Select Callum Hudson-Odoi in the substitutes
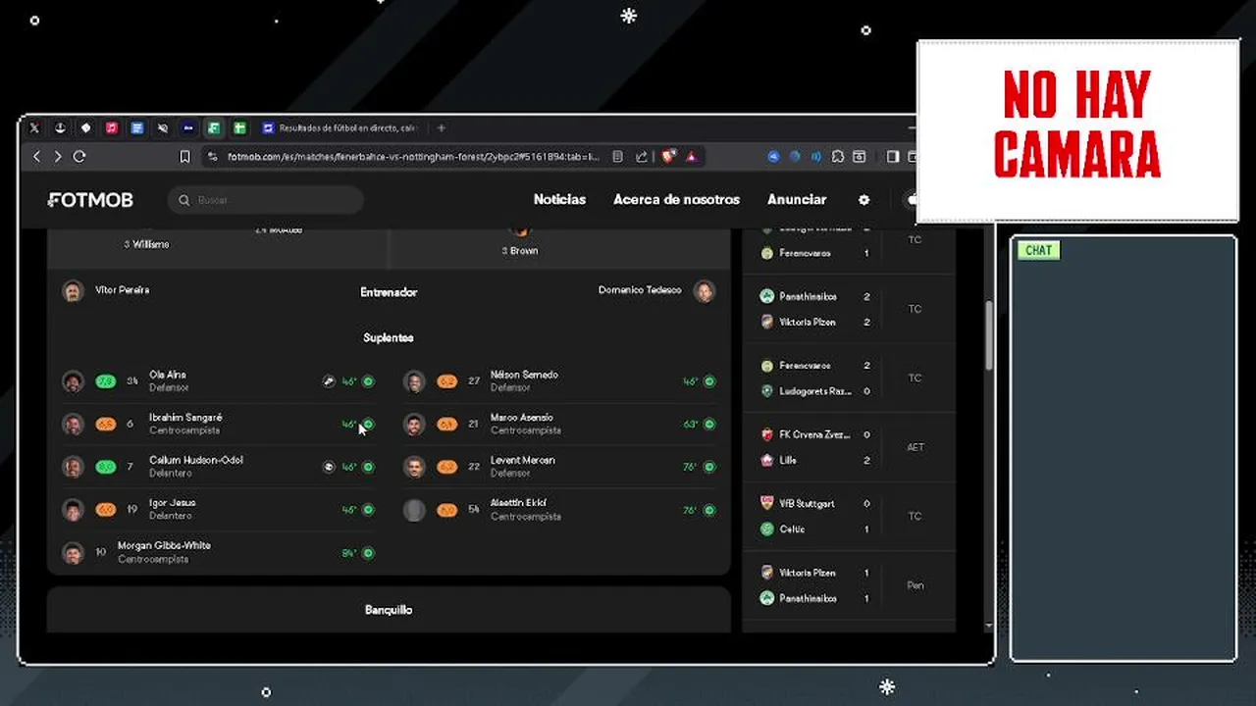 [218, 467]
